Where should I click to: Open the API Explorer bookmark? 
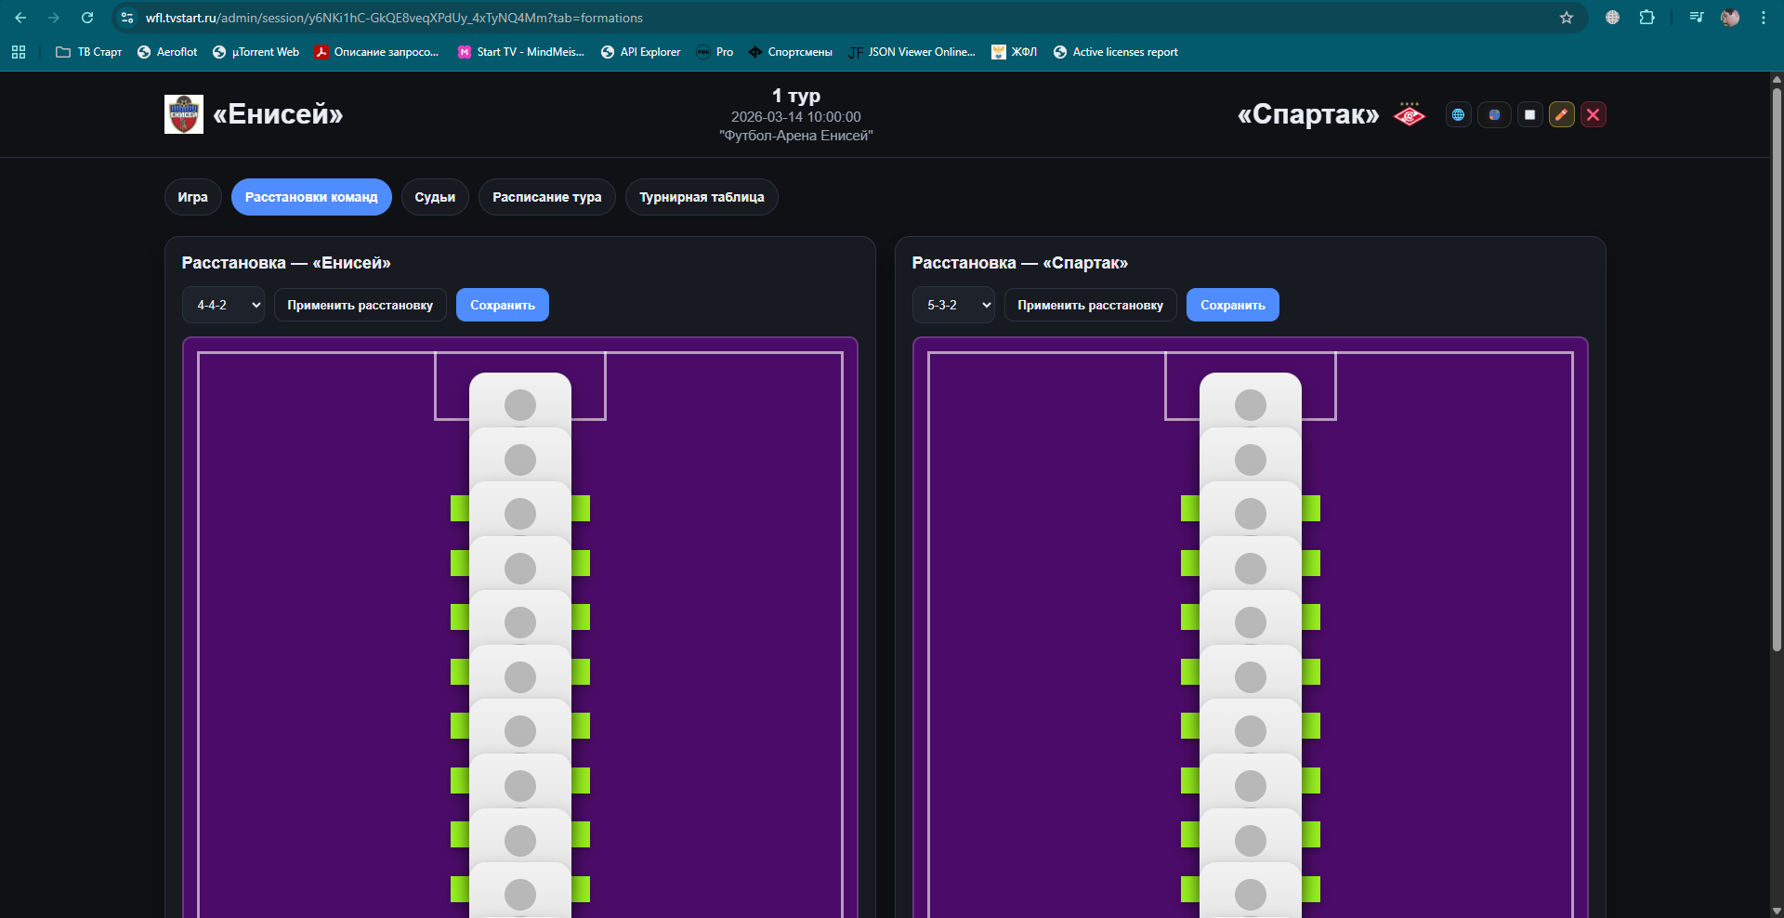click(x=641, y=52)
